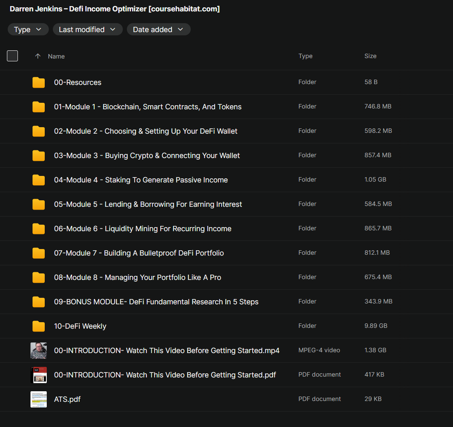Click the sort direction arrow beside Name
This screenshot has height=427, width=453.
pos(38,56)
